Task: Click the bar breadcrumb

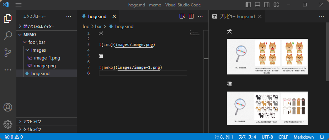Action: [98, 27]
